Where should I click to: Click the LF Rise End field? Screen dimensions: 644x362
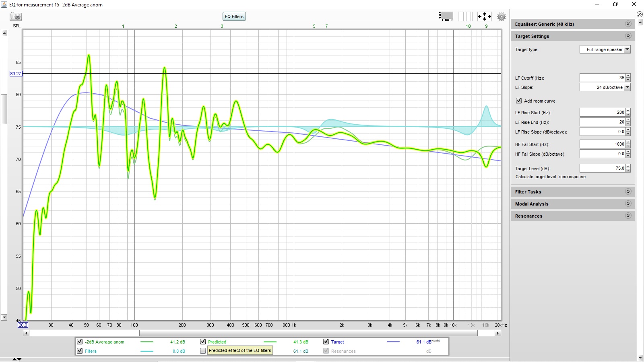pyautogui.click(x=603, y=122)
